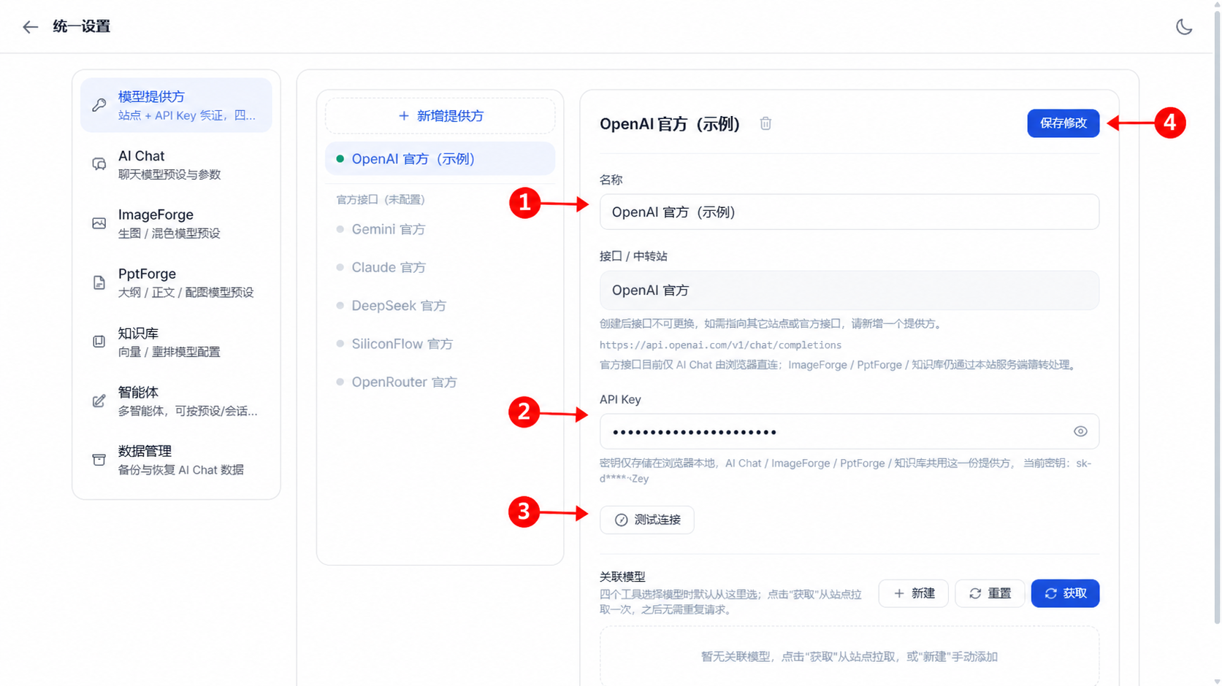
Task: Click the 名称 input field
Action: tap(849, 212)
